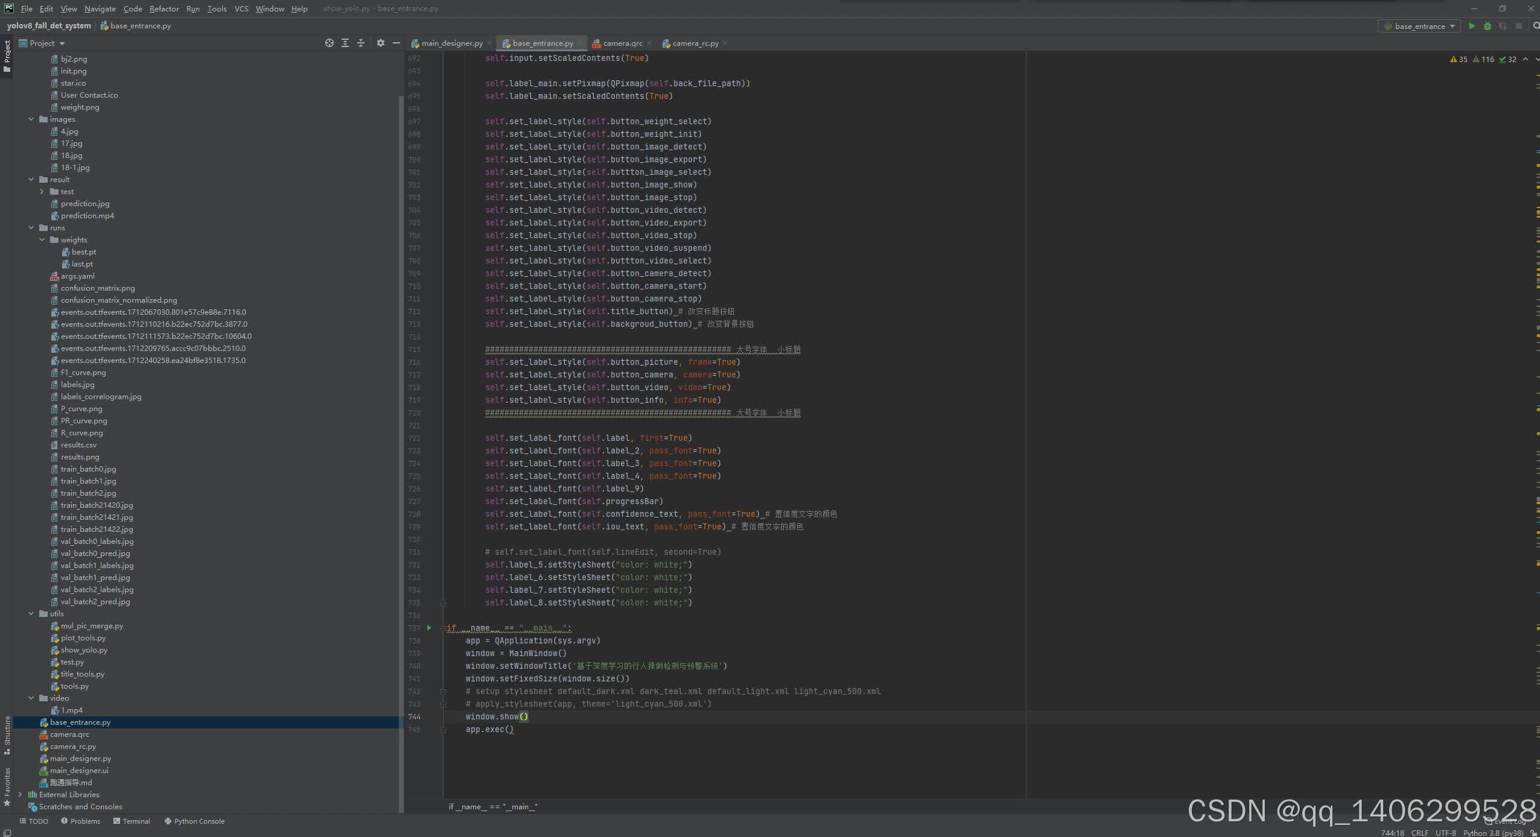Screen dimensions: 1540x837
Task: Hide the Project tool window
Action: point(396,43)
